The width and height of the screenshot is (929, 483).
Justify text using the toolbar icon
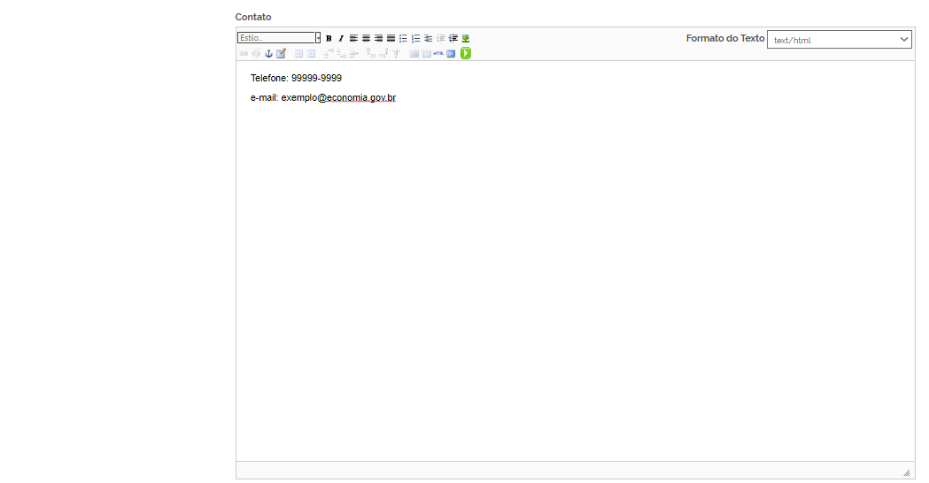click(x=391, y=39)
